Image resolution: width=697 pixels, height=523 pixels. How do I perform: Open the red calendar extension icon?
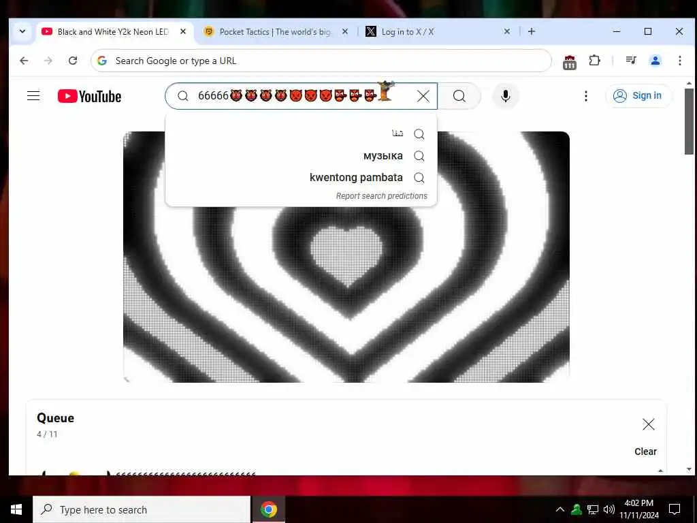(570, 62)
